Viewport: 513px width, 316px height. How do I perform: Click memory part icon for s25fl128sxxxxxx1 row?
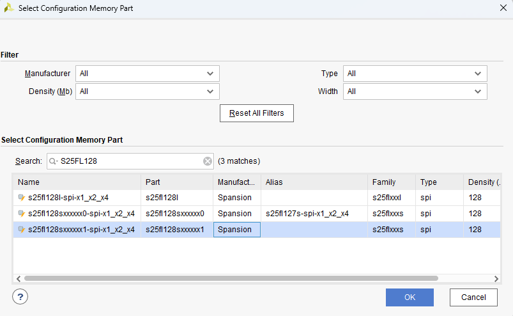pos(22,230)
